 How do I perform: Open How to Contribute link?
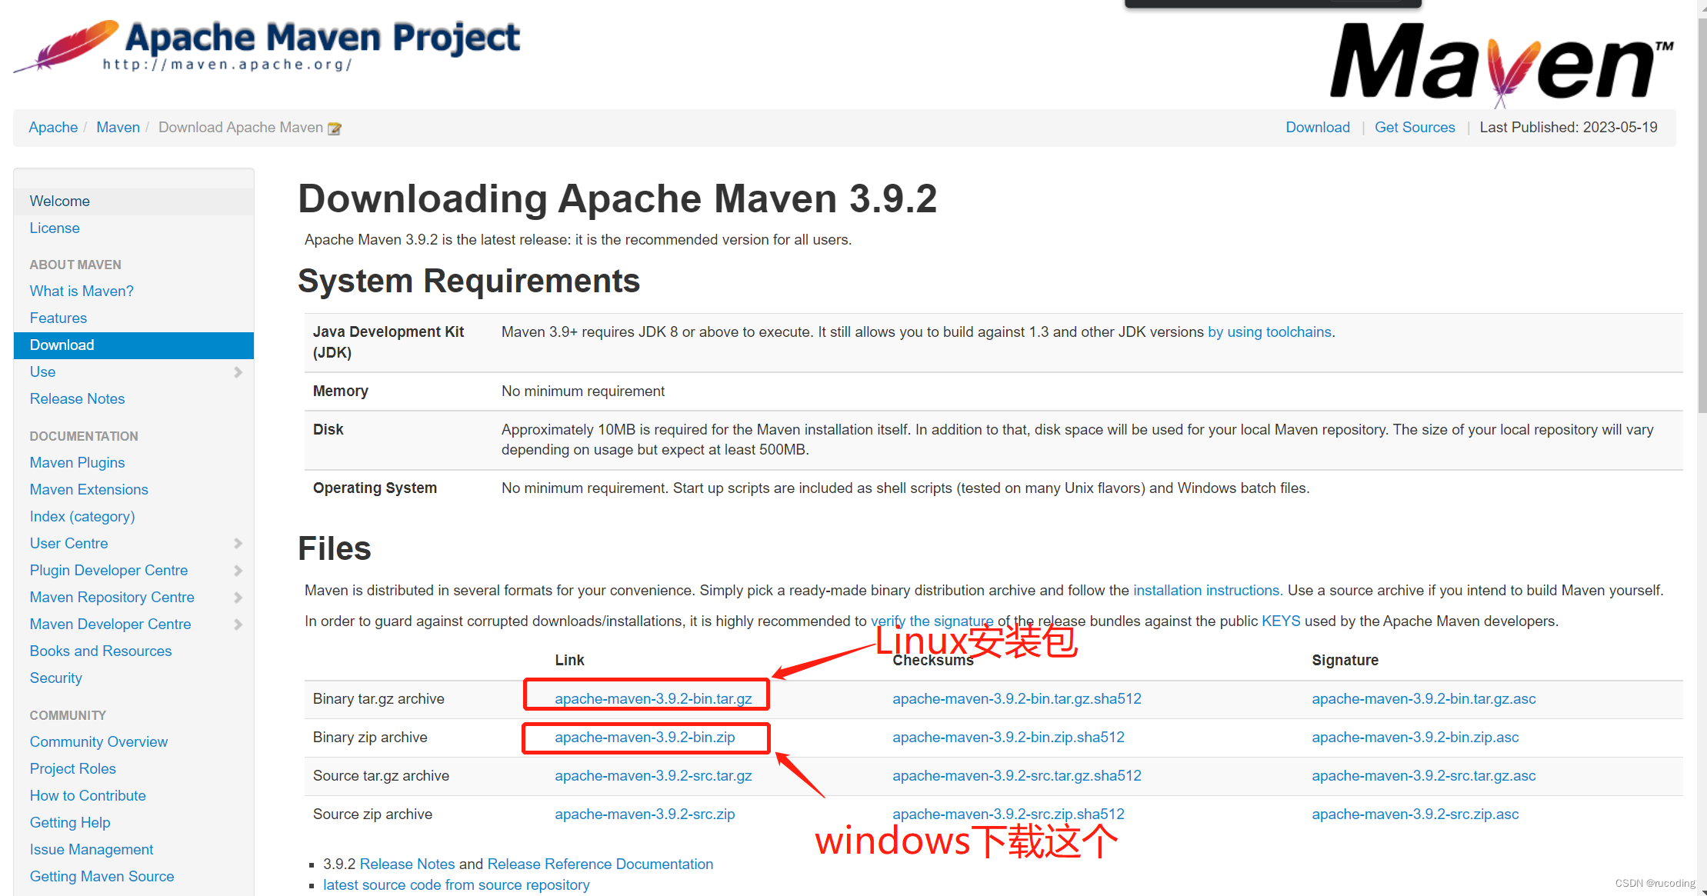coord(88,796)
